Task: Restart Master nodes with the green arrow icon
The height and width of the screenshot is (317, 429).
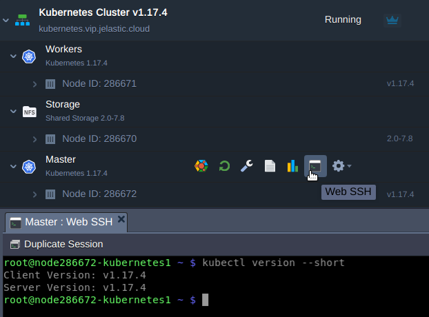Action: click(x=224, y=166)
